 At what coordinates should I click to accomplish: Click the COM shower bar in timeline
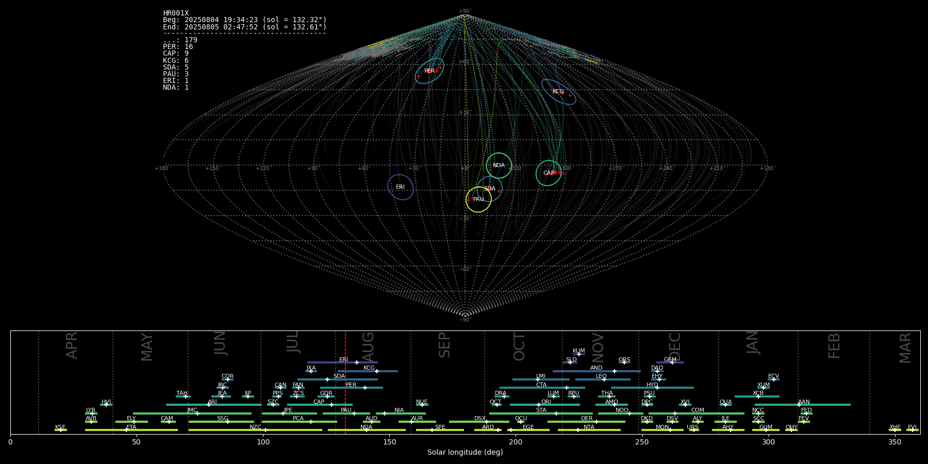[x=697, y=413]
